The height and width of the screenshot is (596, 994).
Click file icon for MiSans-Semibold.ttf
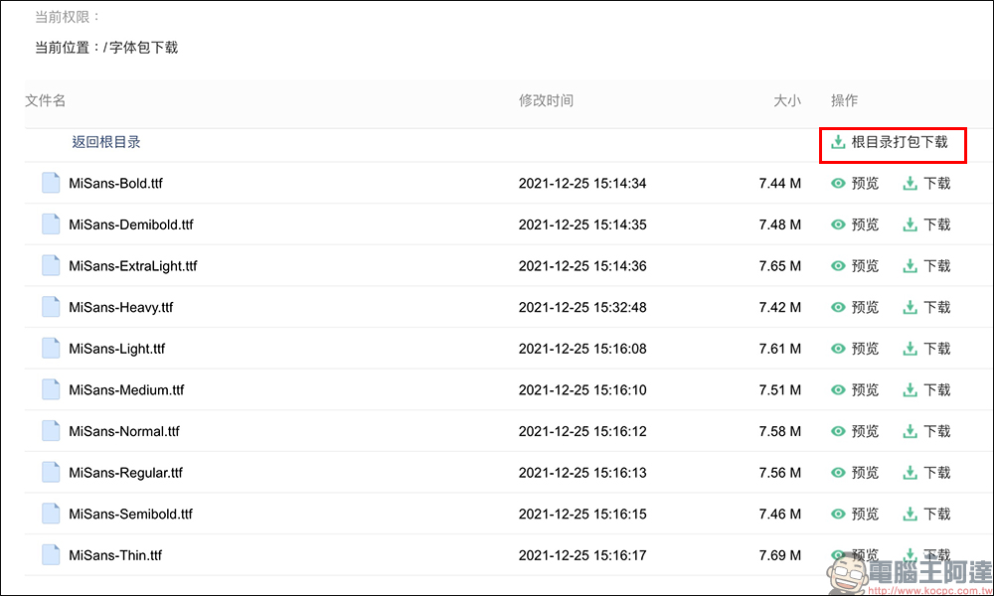[51, 513]
